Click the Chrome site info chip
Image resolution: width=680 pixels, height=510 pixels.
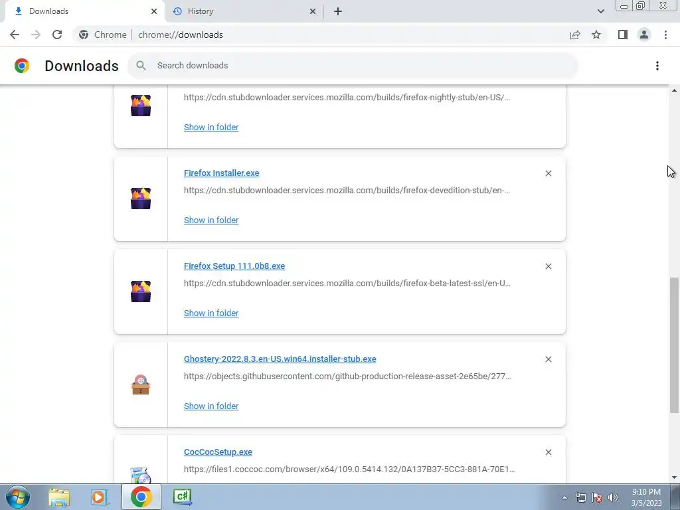(x=103, y=35)
